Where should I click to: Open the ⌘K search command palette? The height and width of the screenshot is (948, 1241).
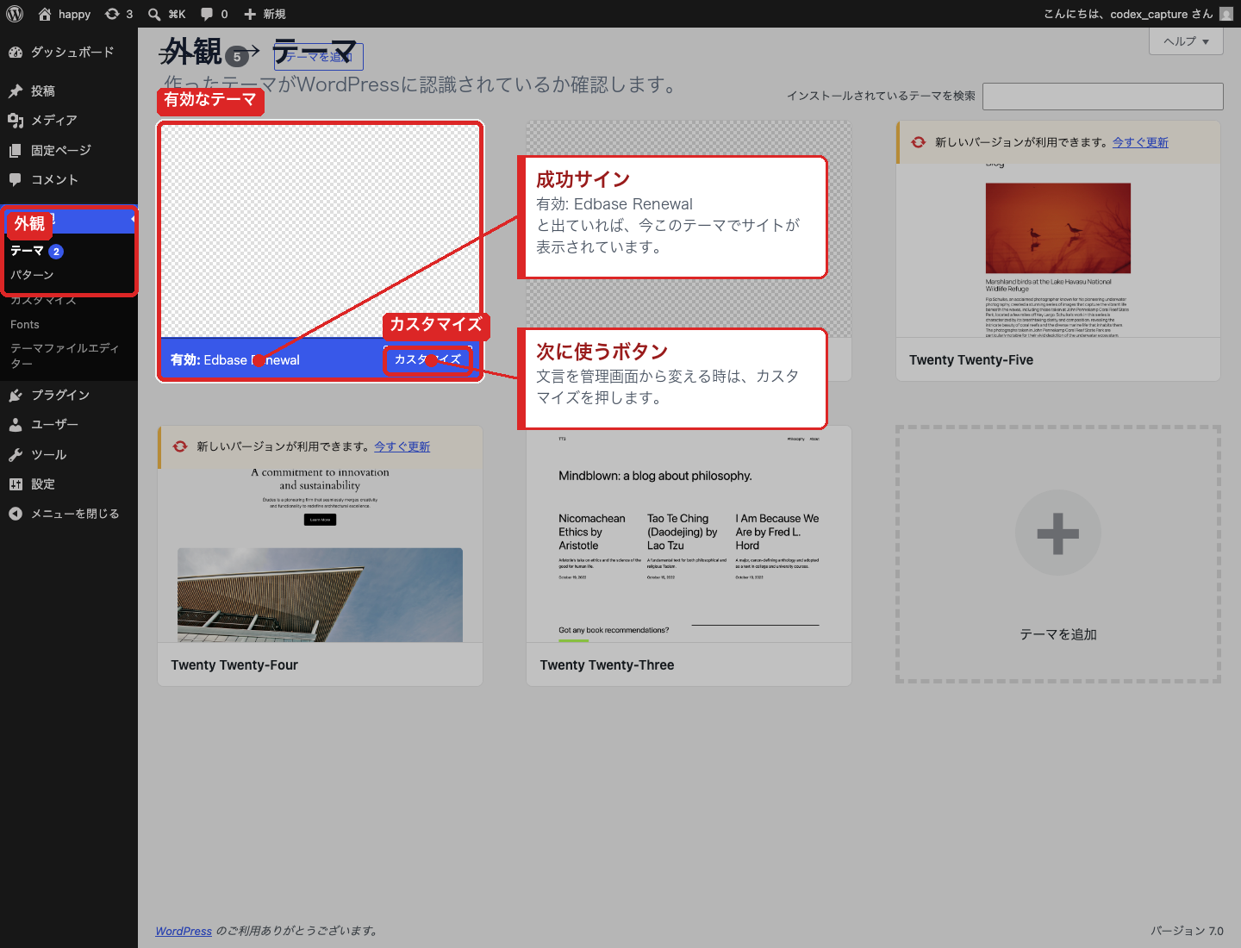[x=167, y=14]
